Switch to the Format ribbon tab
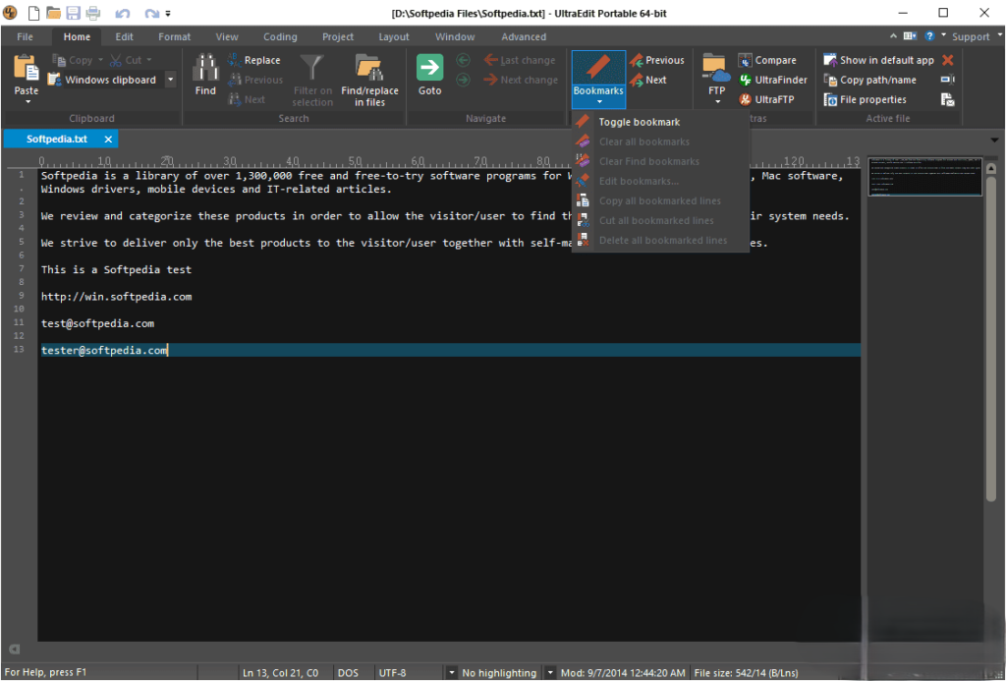Image resolution: width=1006 pixels, height=681 pixels. pyautogui.click(x=175, y=37)
